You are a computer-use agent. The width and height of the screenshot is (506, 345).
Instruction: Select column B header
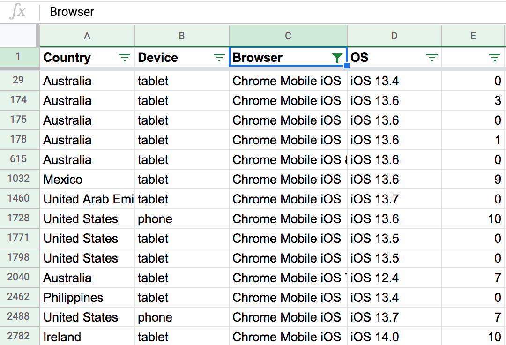click(x=182, y=36)
